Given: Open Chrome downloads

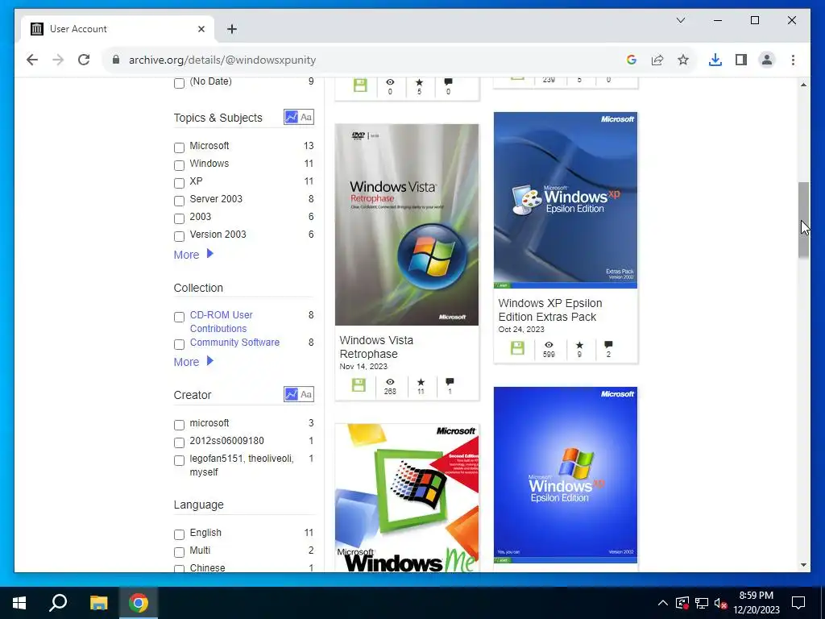Looking at the screenshot, I should coord(715,60).
